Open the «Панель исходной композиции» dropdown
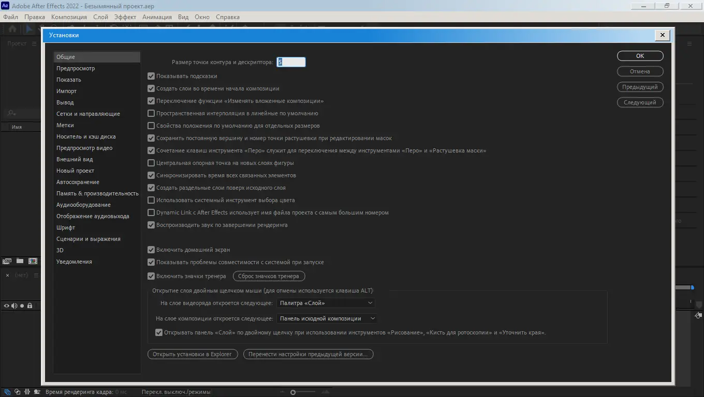 click(x=327, y=318)
